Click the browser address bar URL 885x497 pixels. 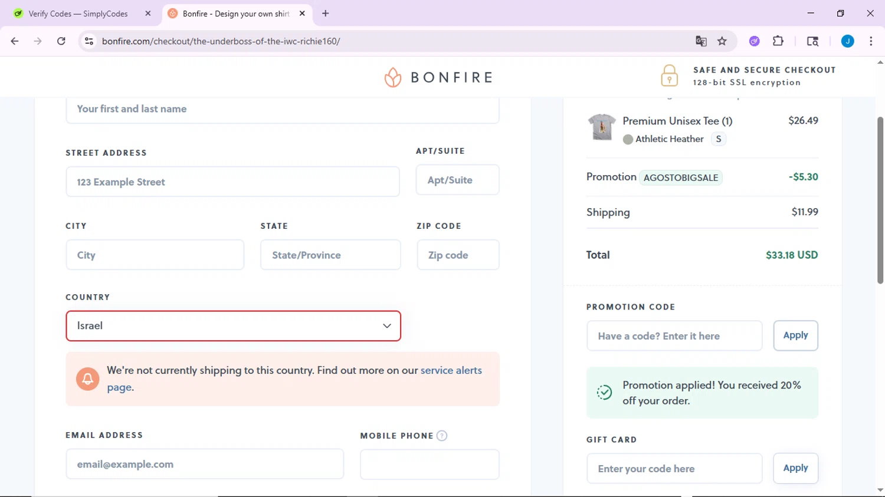point(221,41)
